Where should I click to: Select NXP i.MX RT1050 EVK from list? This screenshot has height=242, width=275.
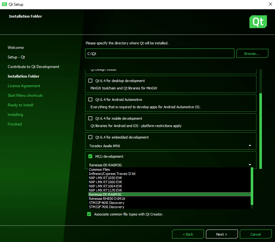click(106, 178)
